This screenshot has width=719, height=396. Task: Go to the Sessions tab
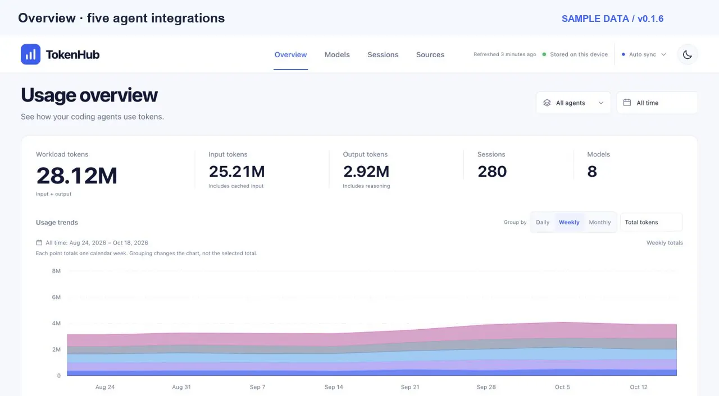coord(383,54)
